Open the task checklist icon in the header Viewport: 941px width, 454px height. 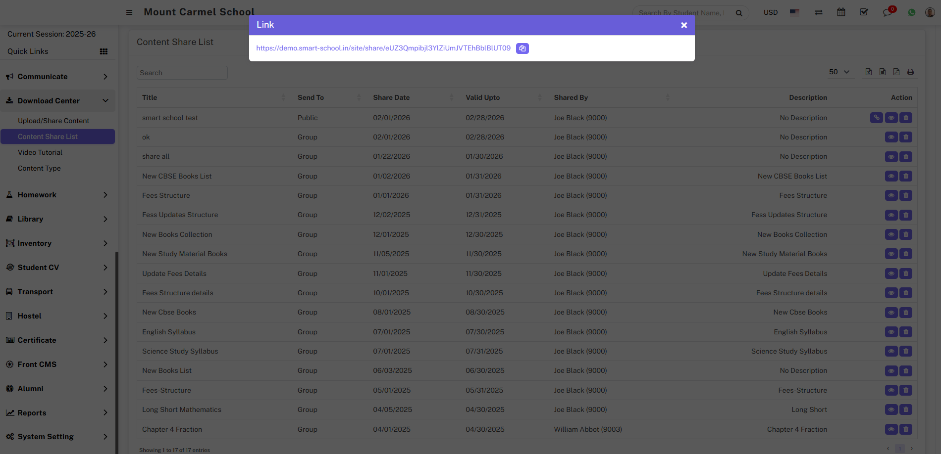(864, 12)
